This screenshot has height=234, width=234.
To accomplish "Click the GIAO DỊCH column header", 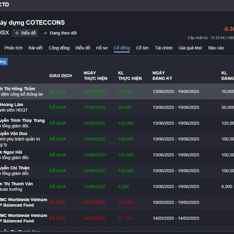I will point(60,76).
